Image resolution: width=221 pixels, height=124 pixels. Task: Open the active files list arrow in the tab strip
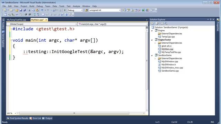click(x=147, y=20)
